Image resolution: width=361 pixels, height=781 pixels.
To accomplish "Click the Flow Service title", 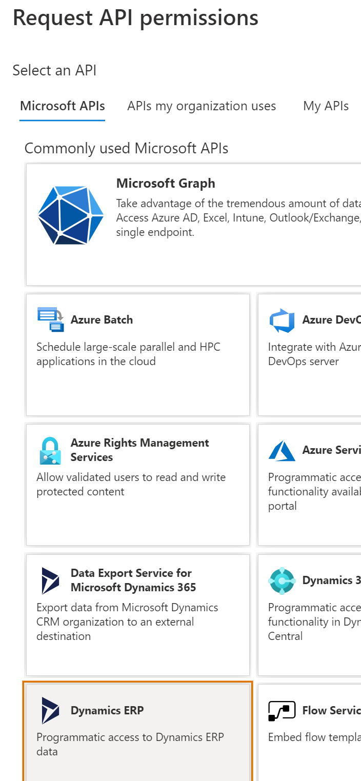I will click(331, 710).
